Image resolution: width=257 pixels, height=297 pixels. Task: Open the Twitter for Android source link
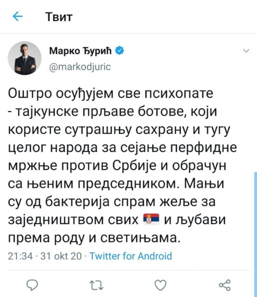coord(130,256)
